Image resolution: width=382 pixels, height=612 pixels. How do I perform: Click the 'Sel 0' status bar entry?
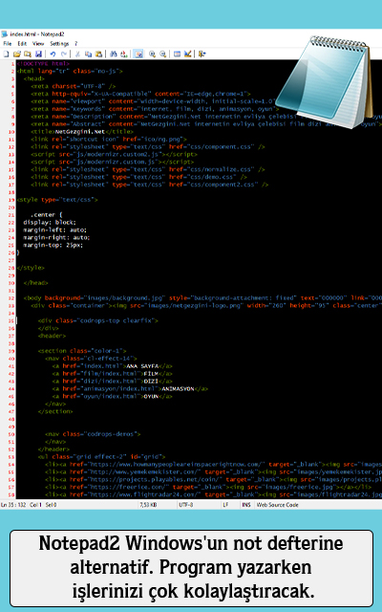coord(51,505)
